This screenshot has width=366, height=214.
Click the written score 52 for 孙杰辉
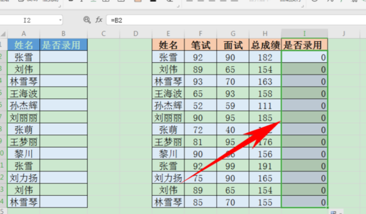click(201, 106)
